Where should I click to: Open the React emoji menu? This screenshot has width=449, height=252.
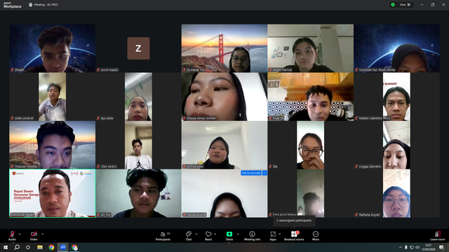pos(208,236)
